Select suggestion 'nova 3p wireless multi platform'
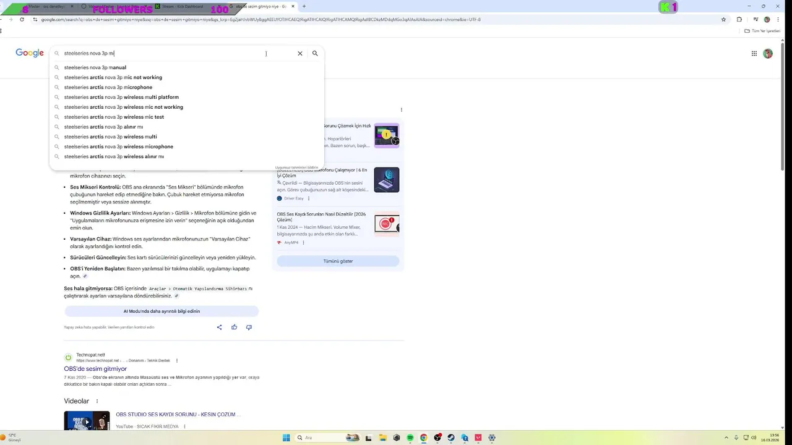This screenshot has height=445, width=792. (186, 97)
